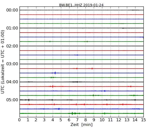The width and height of the screenshot is (163, 130).
Task: Pick the x-axis tick label 6
Action: 69,120
